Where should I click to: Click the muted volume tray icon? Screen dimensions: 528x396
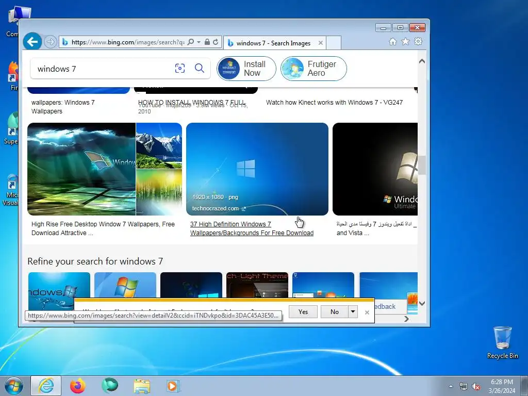(476, 387)
